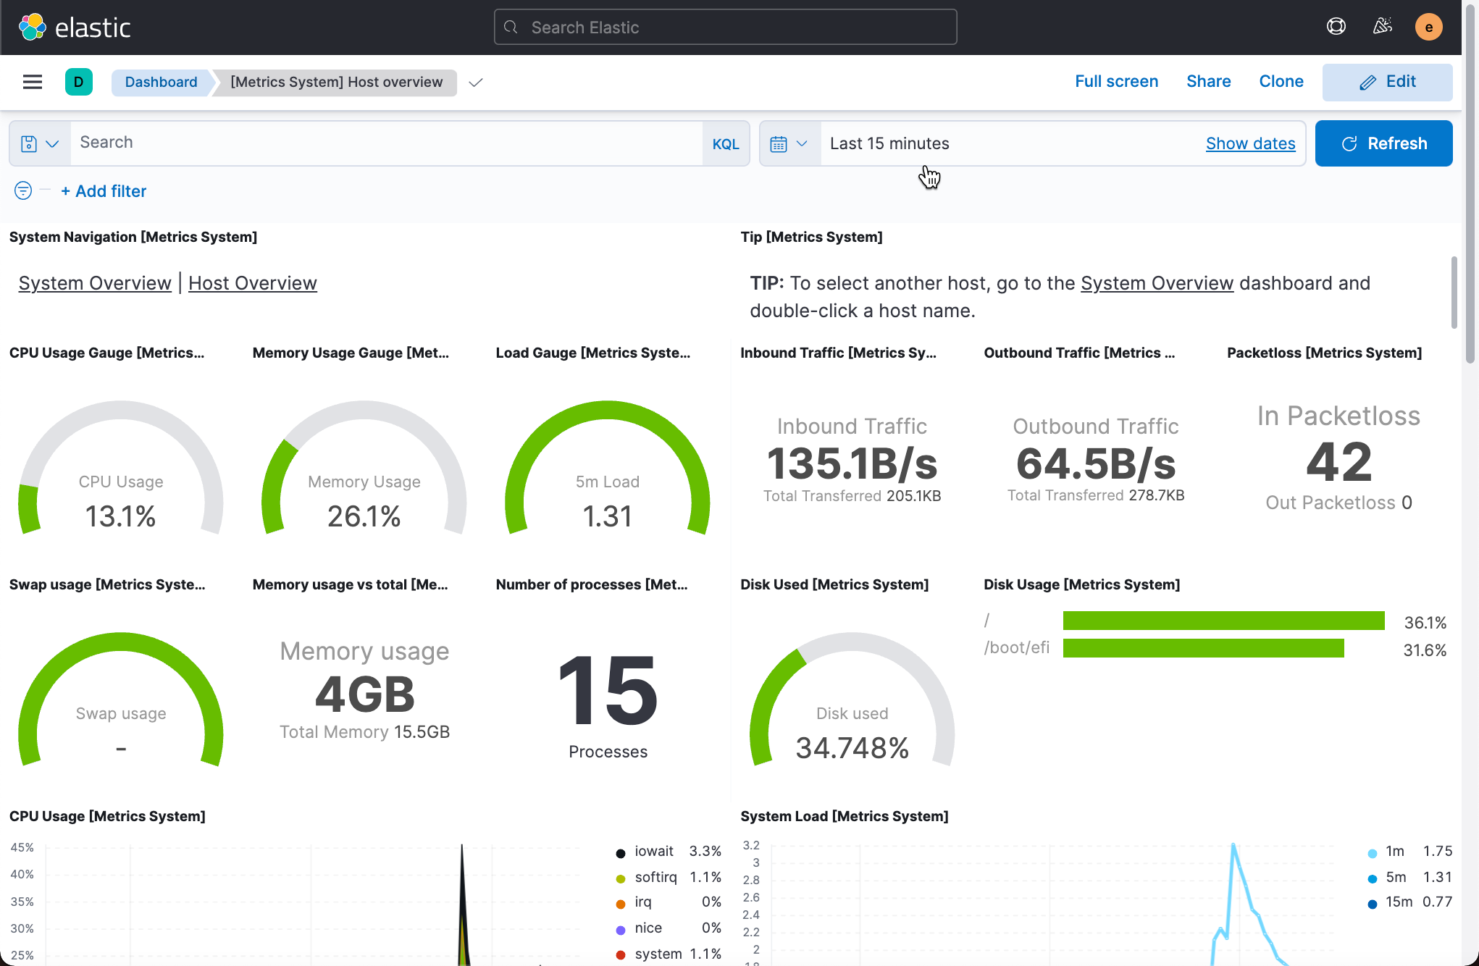Viewport: 1479px width, 966px height.
Task: Expand the saved query dropdown chevron
Action: coord(51,143)
